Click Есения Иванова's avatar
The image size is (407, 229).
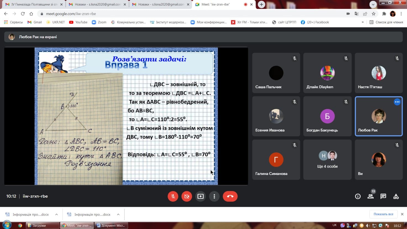(276, 116)
